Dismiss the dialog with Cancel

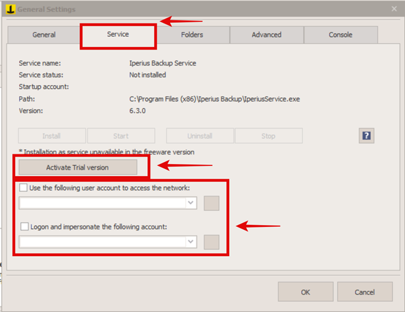click(x=365, y=292)
